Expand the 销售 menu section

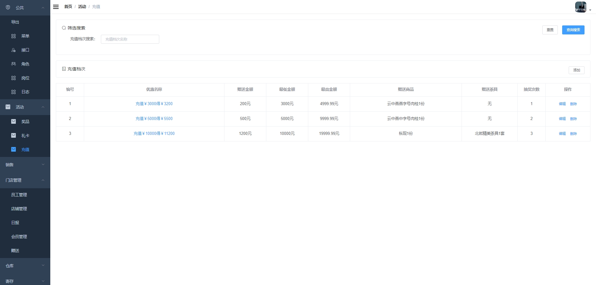tap(25, 165)
